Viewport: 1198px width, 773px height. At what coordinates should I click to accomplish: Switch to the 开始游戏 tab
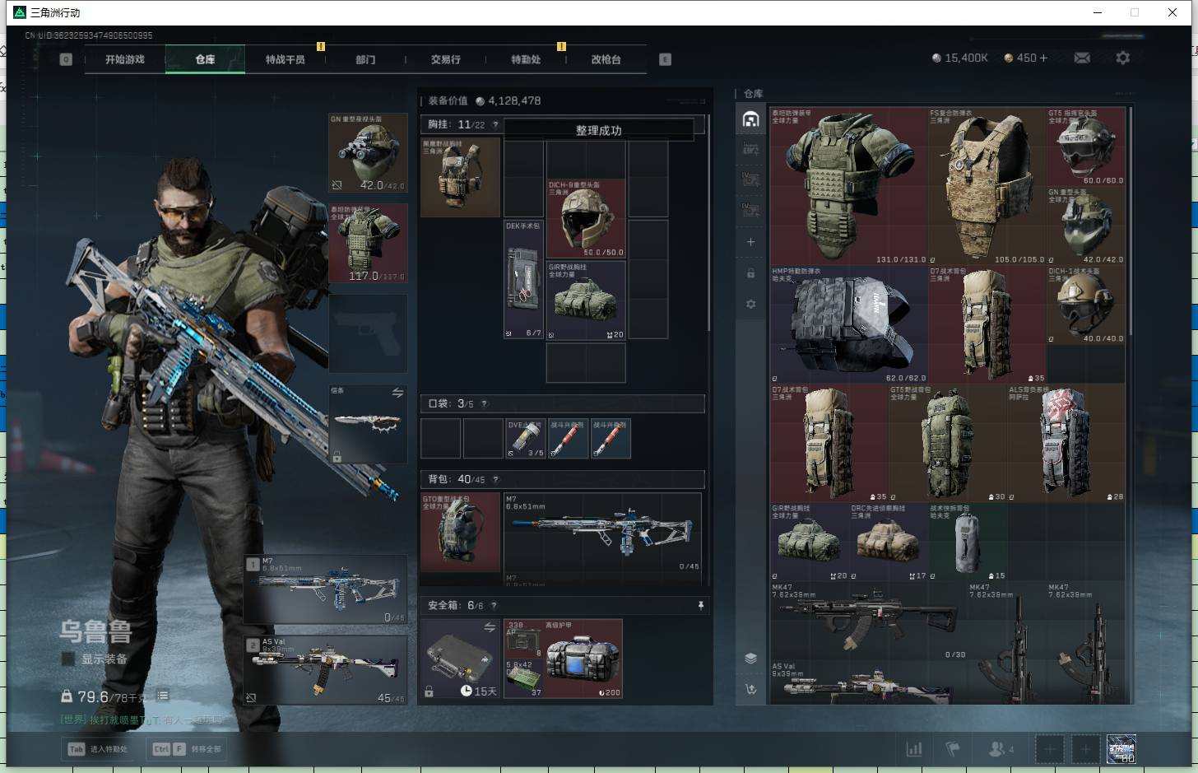(125, 59)
